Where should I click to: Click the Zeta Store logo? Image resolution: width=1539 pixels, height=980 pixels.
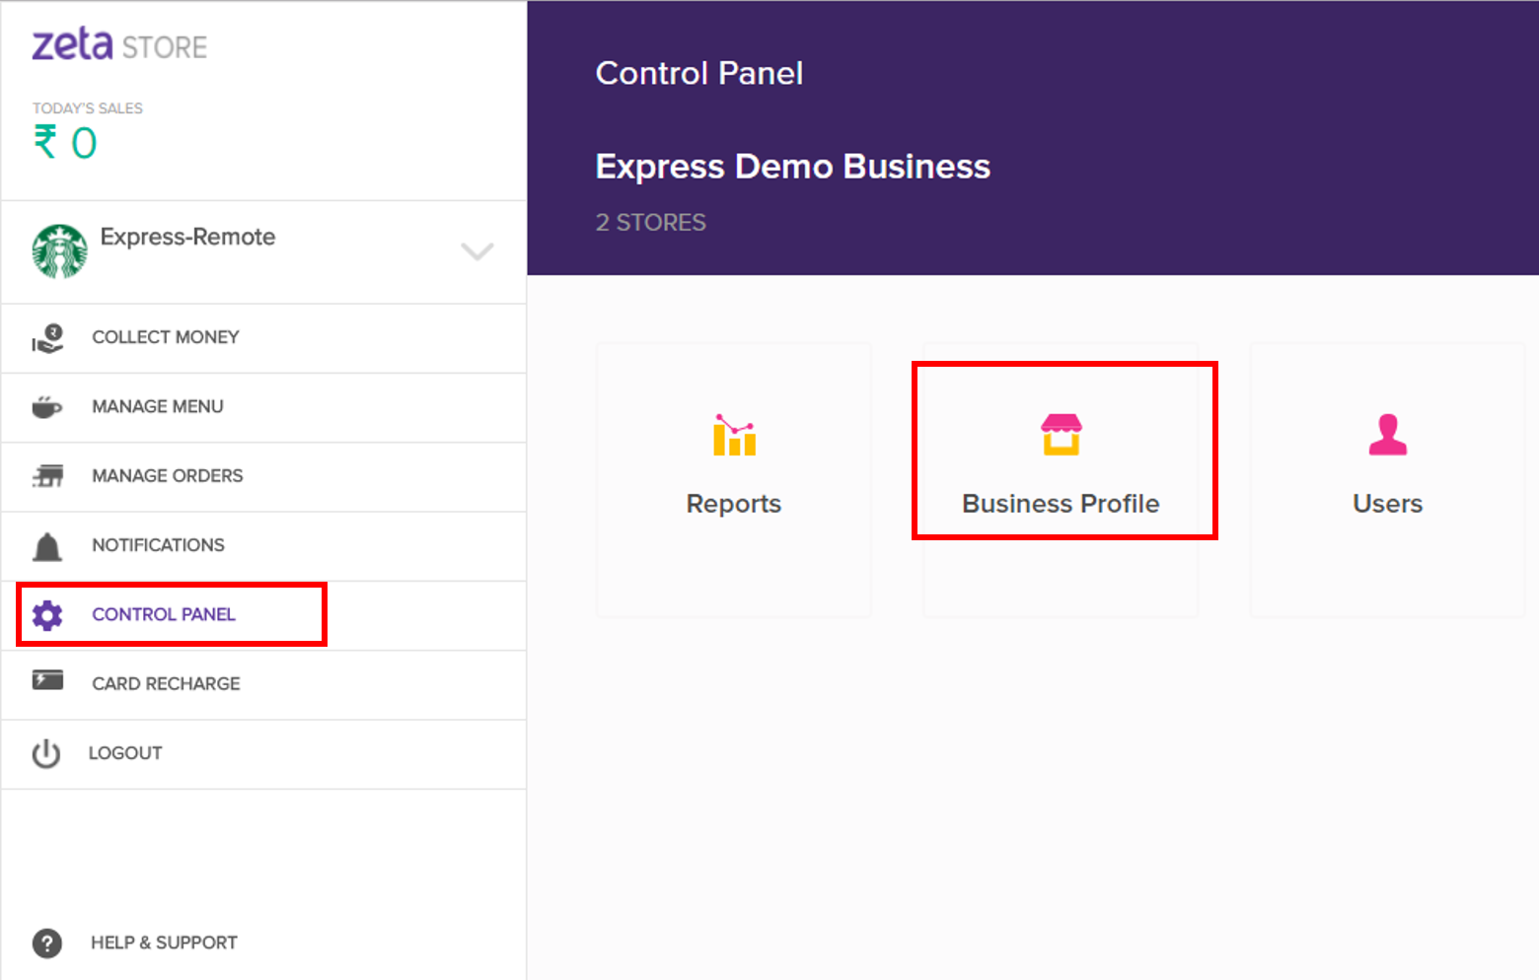[x=119, y=45]
